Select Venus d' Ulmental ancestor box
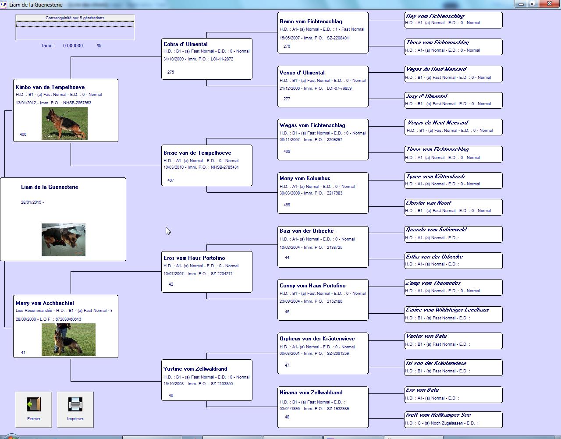This screenshot has height=439, width=561. [323, 86]
